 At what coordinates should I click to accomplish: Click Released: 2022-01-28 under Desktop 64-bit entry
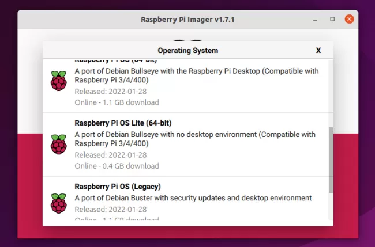tap(111, 92)
